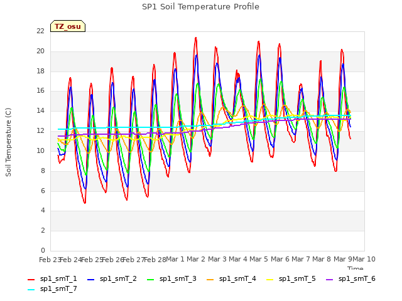This screenshot has height=301, width=402.
Task: Click the Mar 3 x-axis tick label
Action: tap(217, 259)
